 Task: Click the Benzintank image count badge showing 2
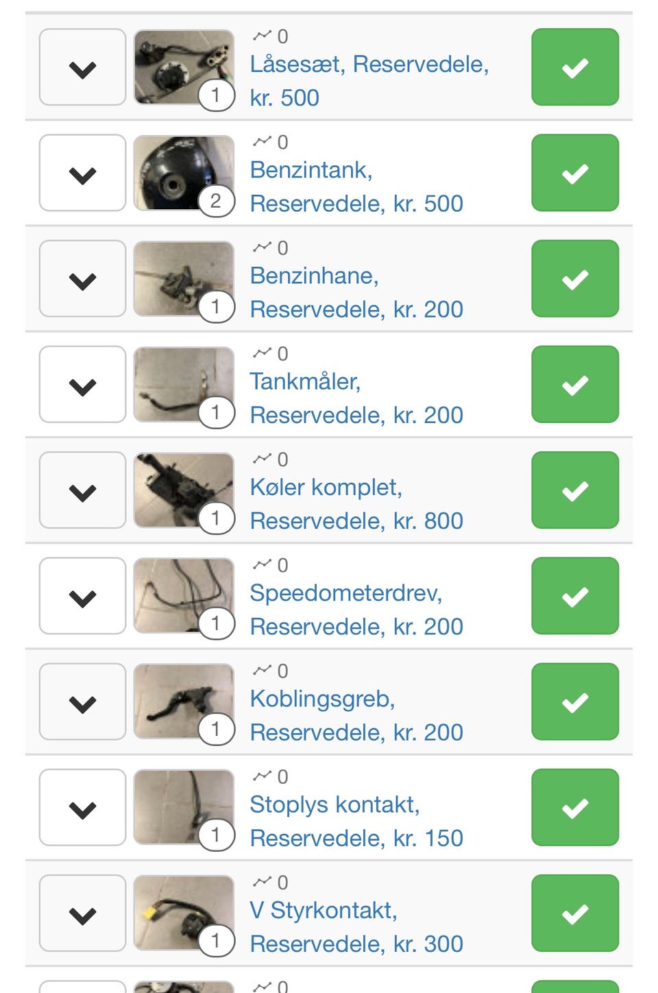[x=216, y=201]
